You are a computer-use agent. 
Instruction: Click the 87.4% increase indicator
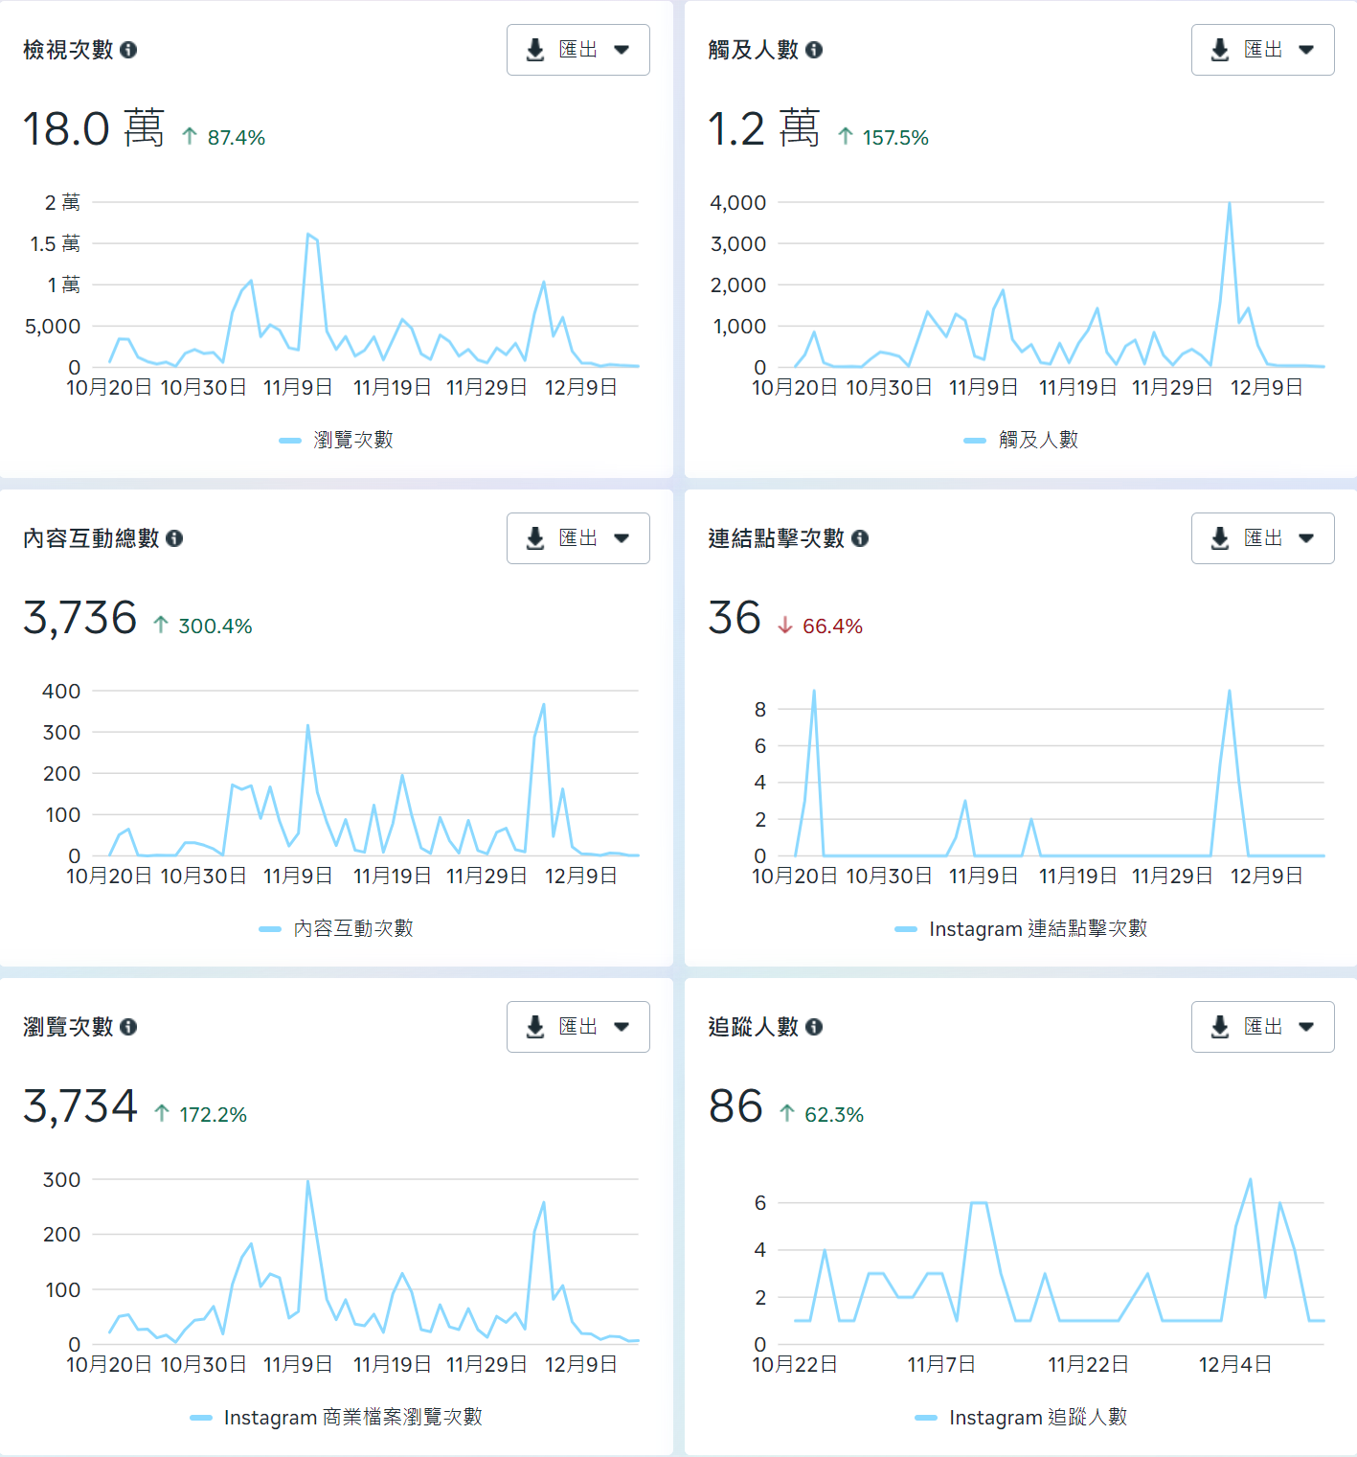(223, 137)
